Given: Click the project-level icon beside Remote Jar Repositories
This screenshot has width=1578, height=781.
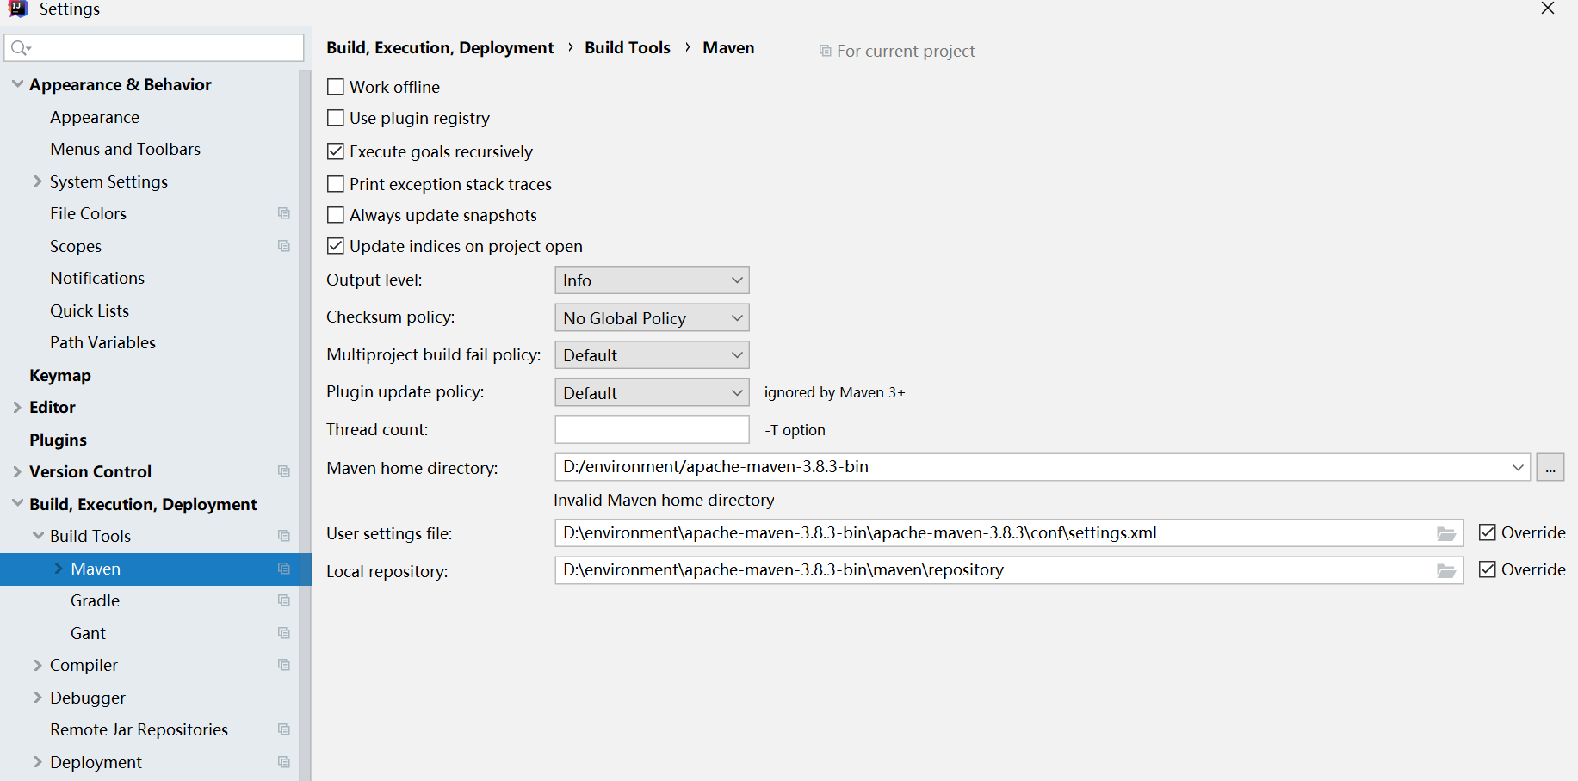Looking at the screenshot, I should coord(284,729).
